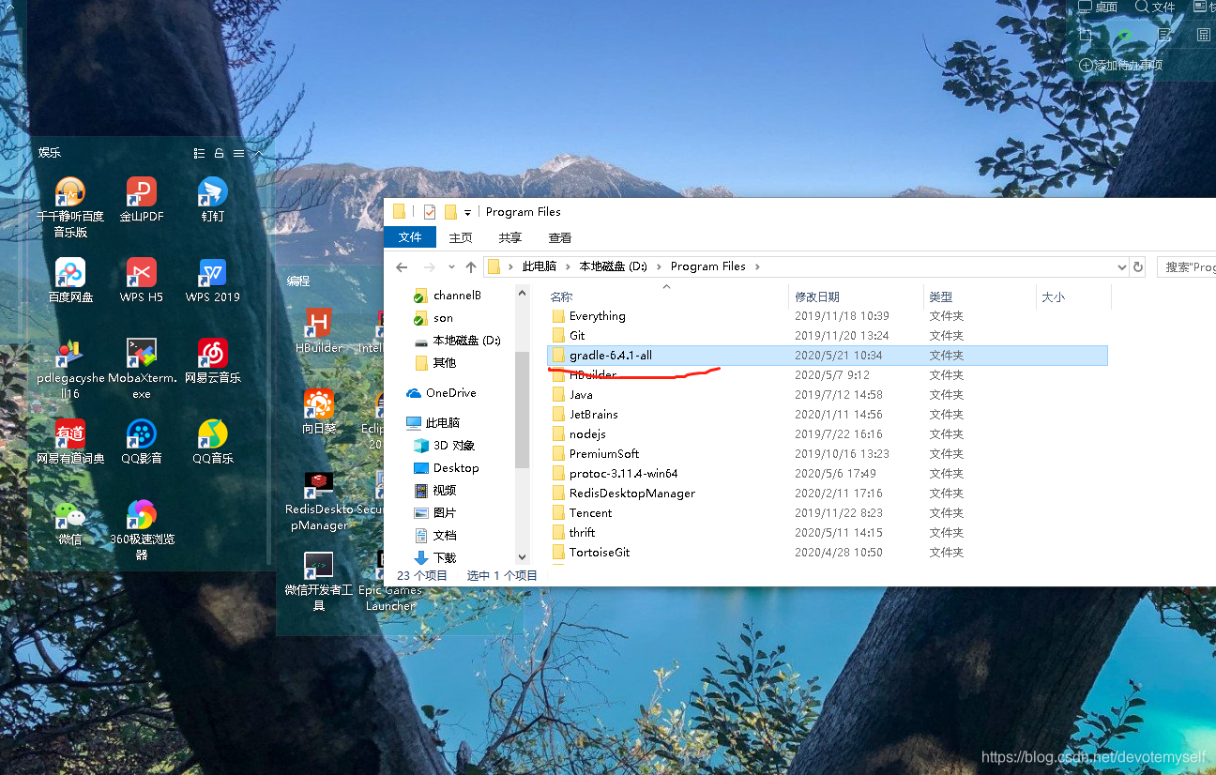Open the Customize Quick Access Toolbar dropdown arrow

[x=467, y=212]
